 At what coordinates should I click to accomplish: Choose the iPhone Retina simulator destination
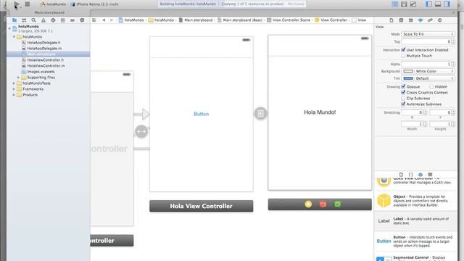pos(95,4)
